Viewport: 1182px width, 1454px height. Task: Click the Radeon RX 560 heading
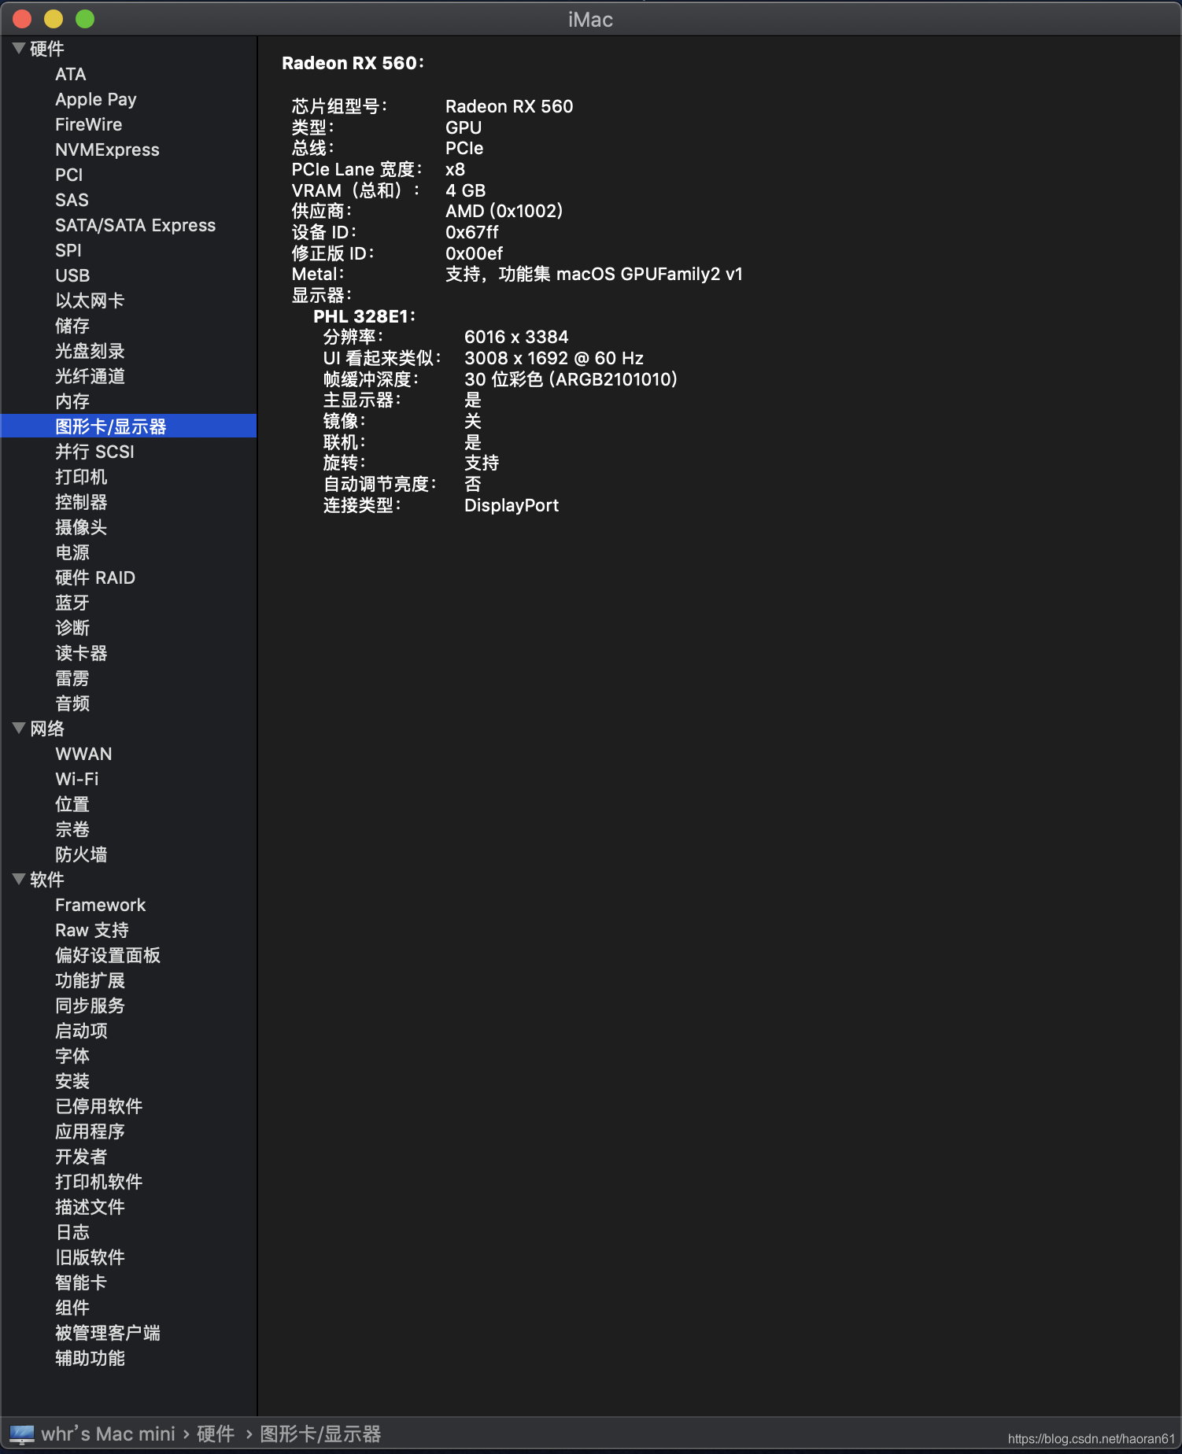353,63
